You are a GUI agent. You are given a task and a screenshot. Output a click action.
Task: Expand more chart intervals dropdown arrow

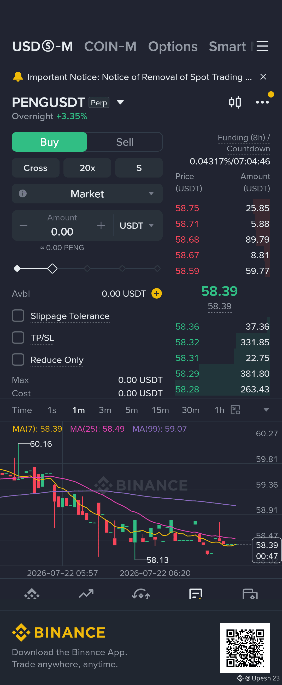coord(266,410)
